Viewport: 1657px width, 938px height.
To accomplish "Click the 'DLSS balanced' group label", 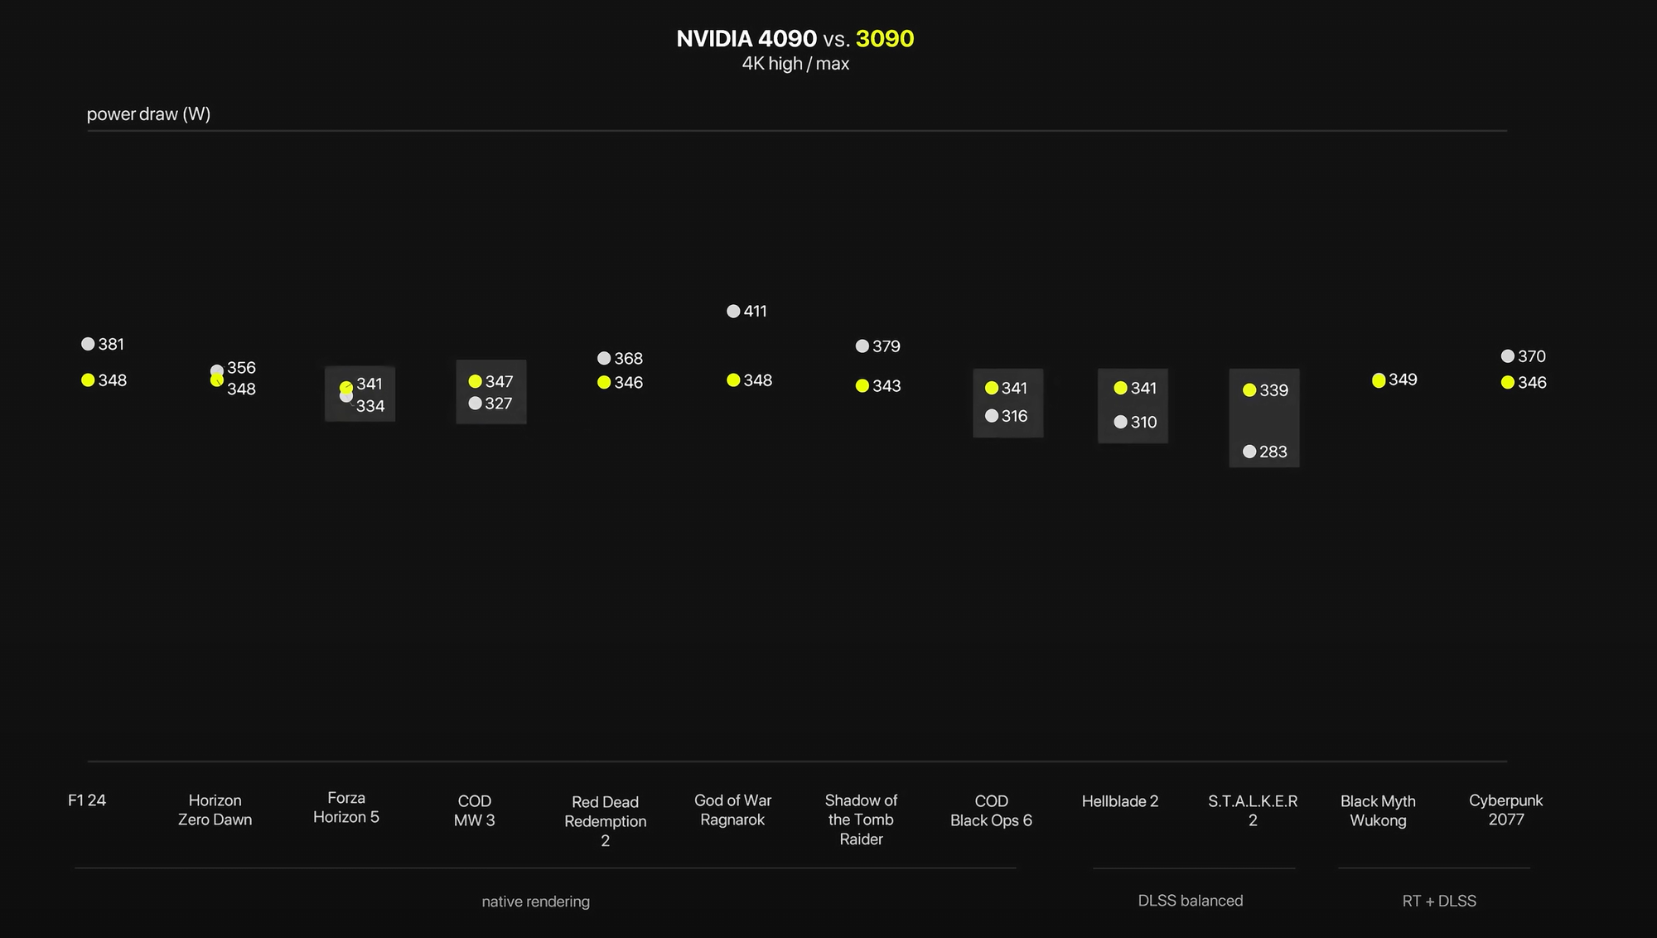I will [x=1191, y=901].
